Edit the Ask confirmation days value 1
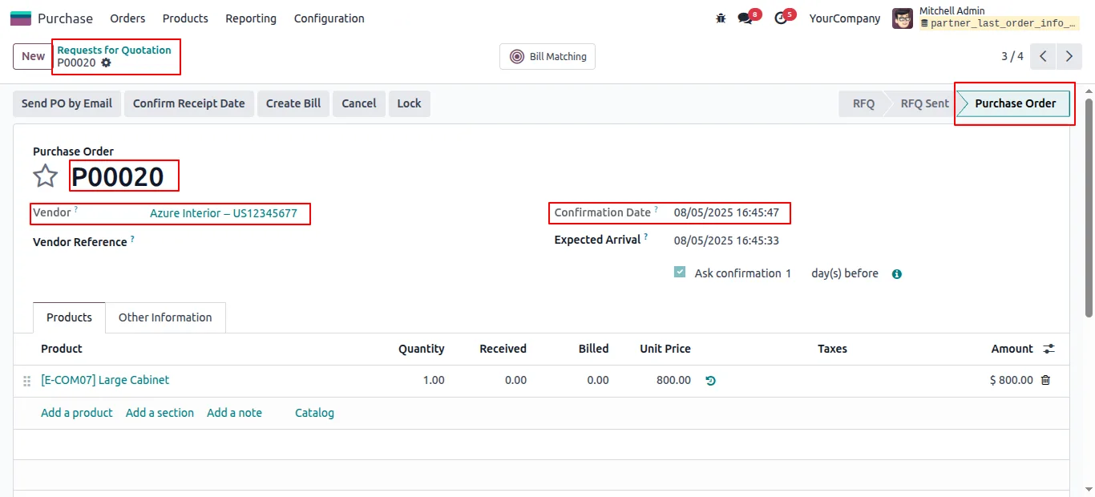Image resolution: width=1095 pixels, height=497 pixels. tap(788, 273)
